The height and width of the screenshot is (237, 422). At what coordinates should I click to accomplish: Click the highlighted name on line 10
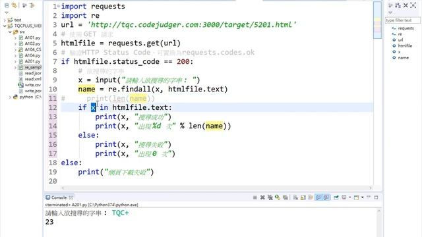[x=86, y=90]
